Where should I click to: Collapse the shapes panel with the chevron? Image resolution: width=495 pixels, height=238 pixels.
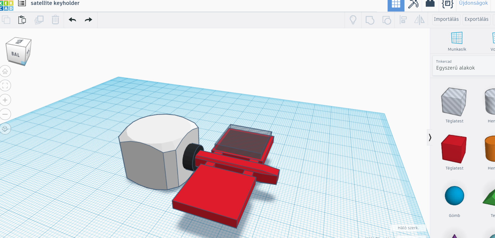point(430,137)
